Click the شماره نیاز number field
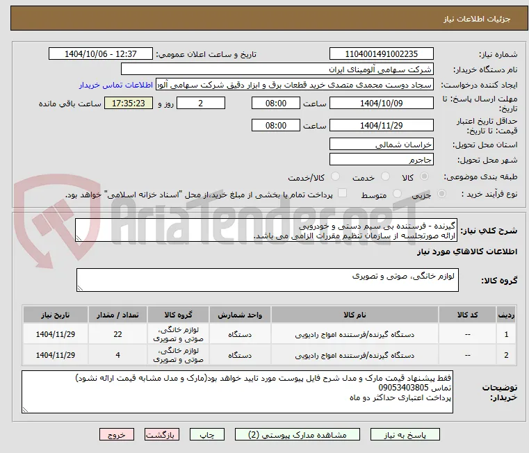The height and width of the screenshot is (453, 529). coord(381,54)
